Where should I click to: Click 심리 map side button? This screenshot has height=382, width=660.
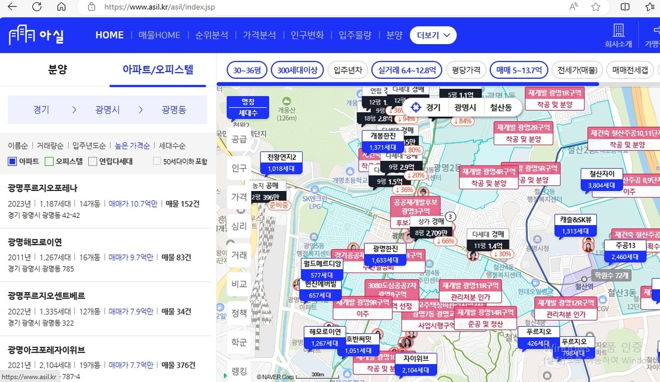(239, 226)
